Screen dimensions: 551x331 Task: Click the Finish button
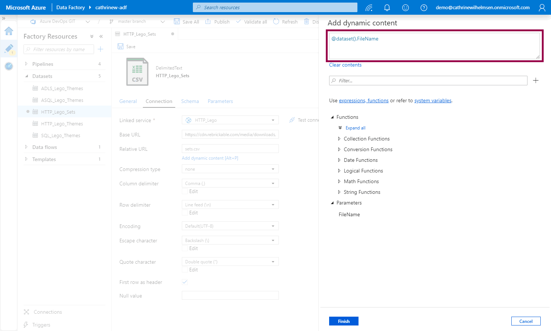[x=343, y=321]
